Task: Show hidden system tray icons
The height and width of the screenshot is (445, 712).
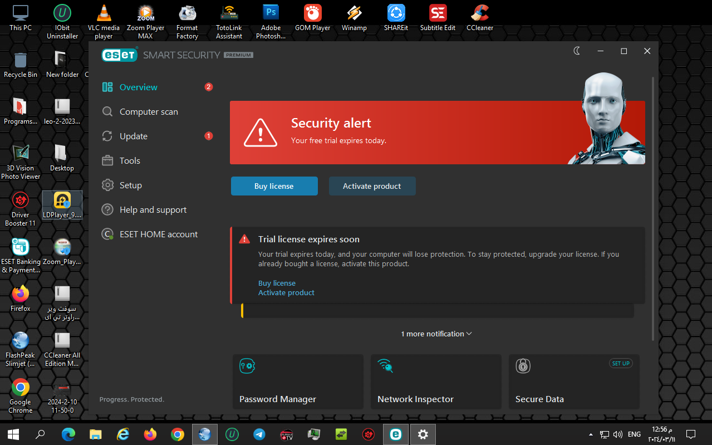Action: point(591,434)
